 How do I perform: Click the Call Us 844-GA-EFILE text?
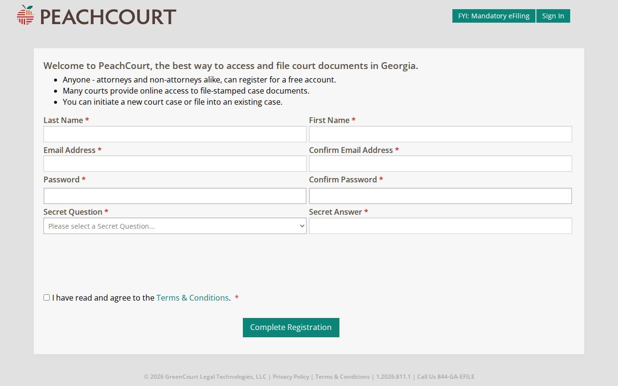(446, 377)
